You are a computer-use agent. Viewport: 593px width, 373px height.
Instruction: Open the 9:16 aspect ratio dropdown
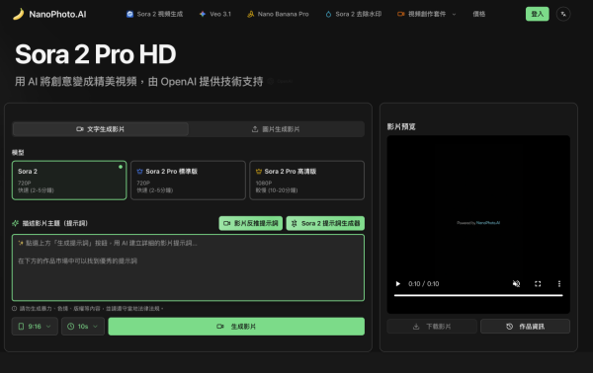35,327
